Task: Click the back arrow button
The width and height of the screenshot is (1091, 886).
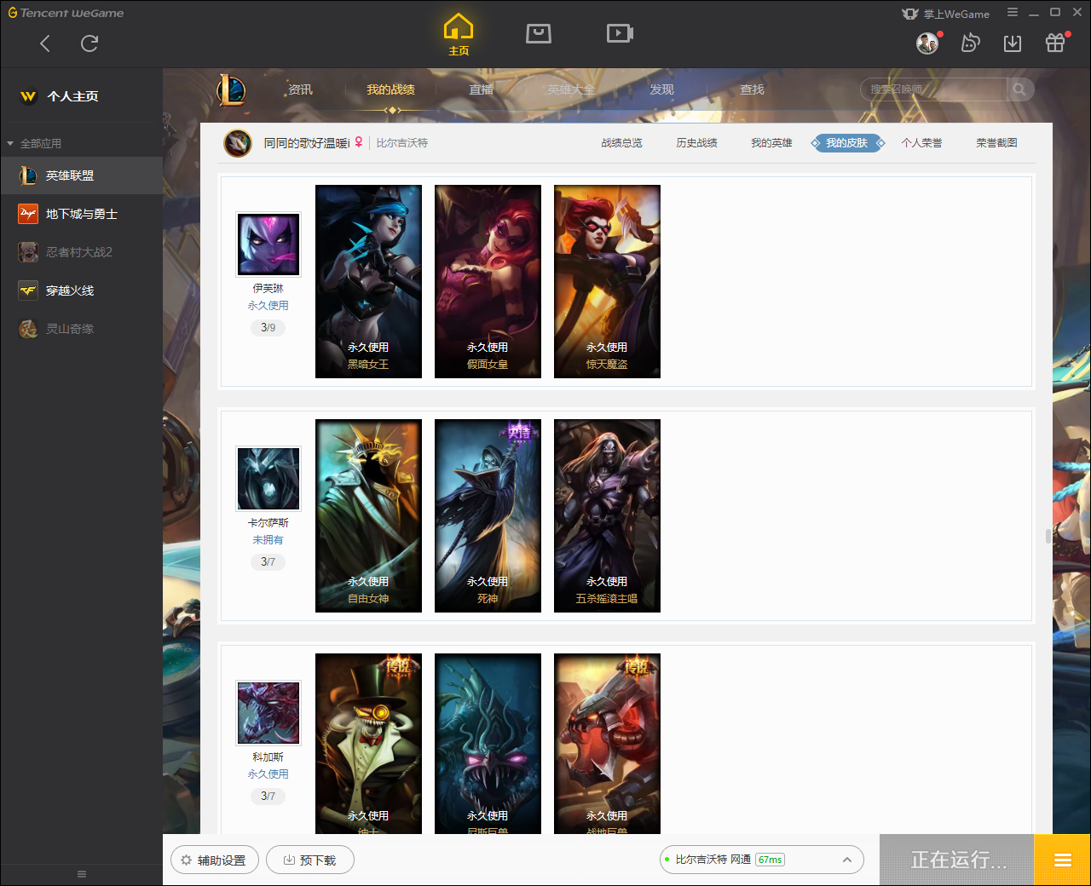Action: coord(45,43)
